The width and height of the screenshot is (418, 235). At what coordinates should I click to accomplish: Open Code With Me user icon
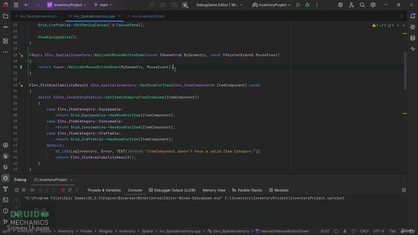pos(351,5)
